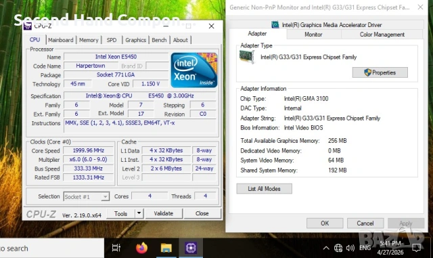Screen dimensions: 433x258
Task: Click the Close button in CPU-Z
Action: (202, 213)
